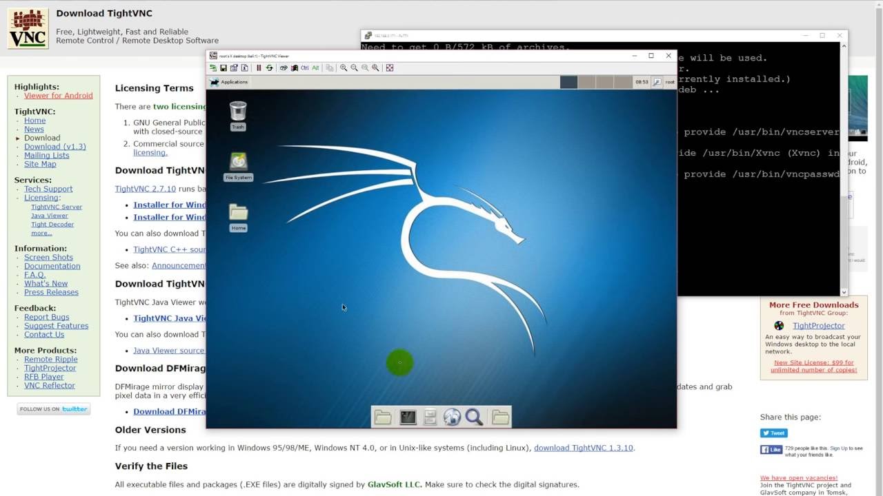
Task: Open the Home link in the TightVNC sidebar
Action: point(34,121)
